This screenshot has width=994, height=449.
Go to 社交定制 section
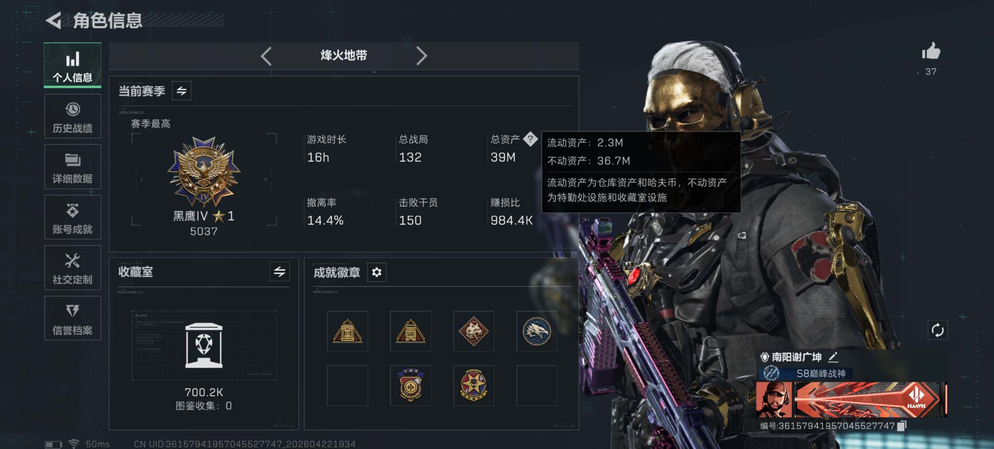73,268
